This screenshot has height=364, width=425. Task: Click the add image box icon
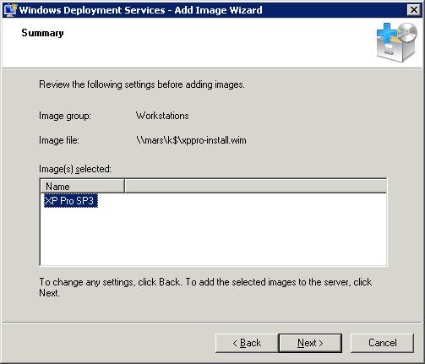(397, 42)
